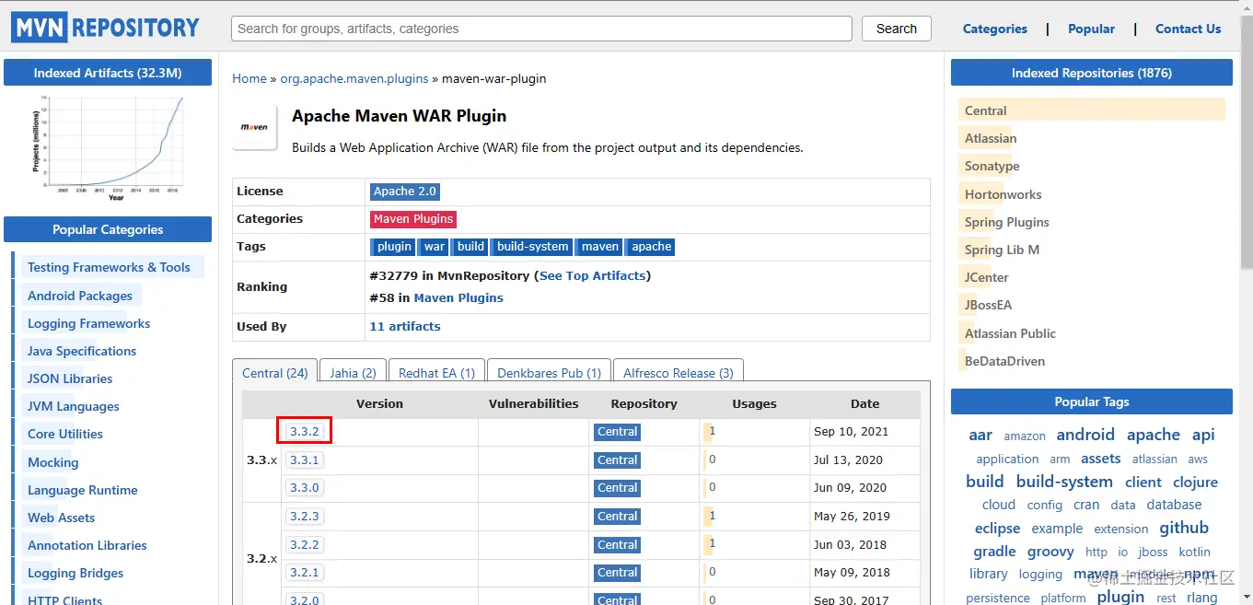Screen dimensions: 1253x605
Task: Open Android Packages category
Action: [x=80, y=296]
